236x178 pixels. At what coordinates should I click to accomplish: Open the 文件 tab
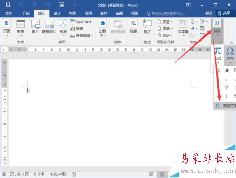point(8,13)
